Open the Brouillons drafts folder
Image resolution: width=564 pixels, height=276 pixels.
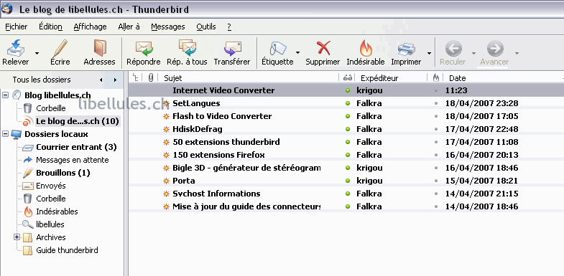pyautogui.click(x=63, y=173)
